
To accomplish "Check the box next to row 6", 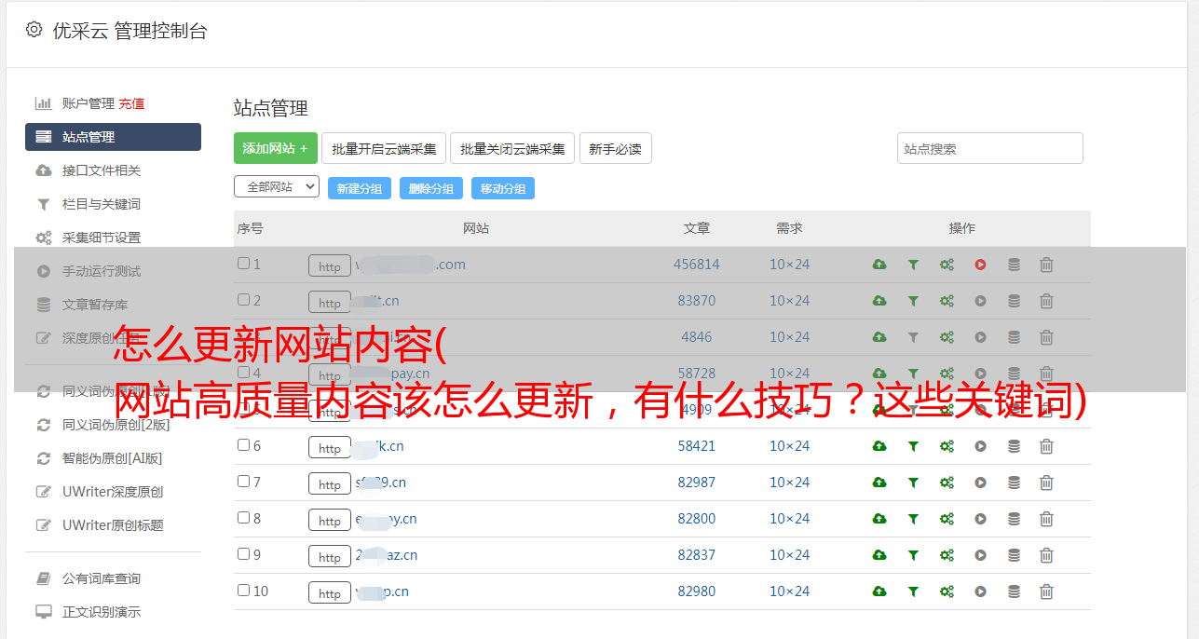I will coord(243,445).
